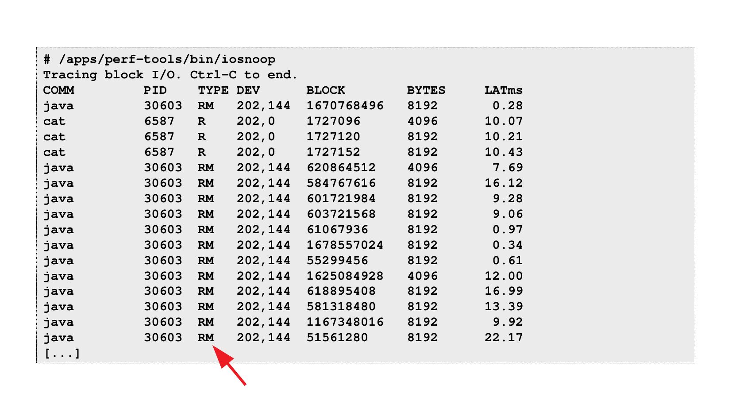Click the 'Tracing block I/O' message line

pos(170,75)
